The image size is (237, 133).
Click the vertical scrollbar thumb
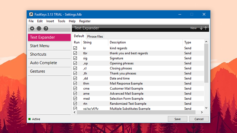click(206, 63)
